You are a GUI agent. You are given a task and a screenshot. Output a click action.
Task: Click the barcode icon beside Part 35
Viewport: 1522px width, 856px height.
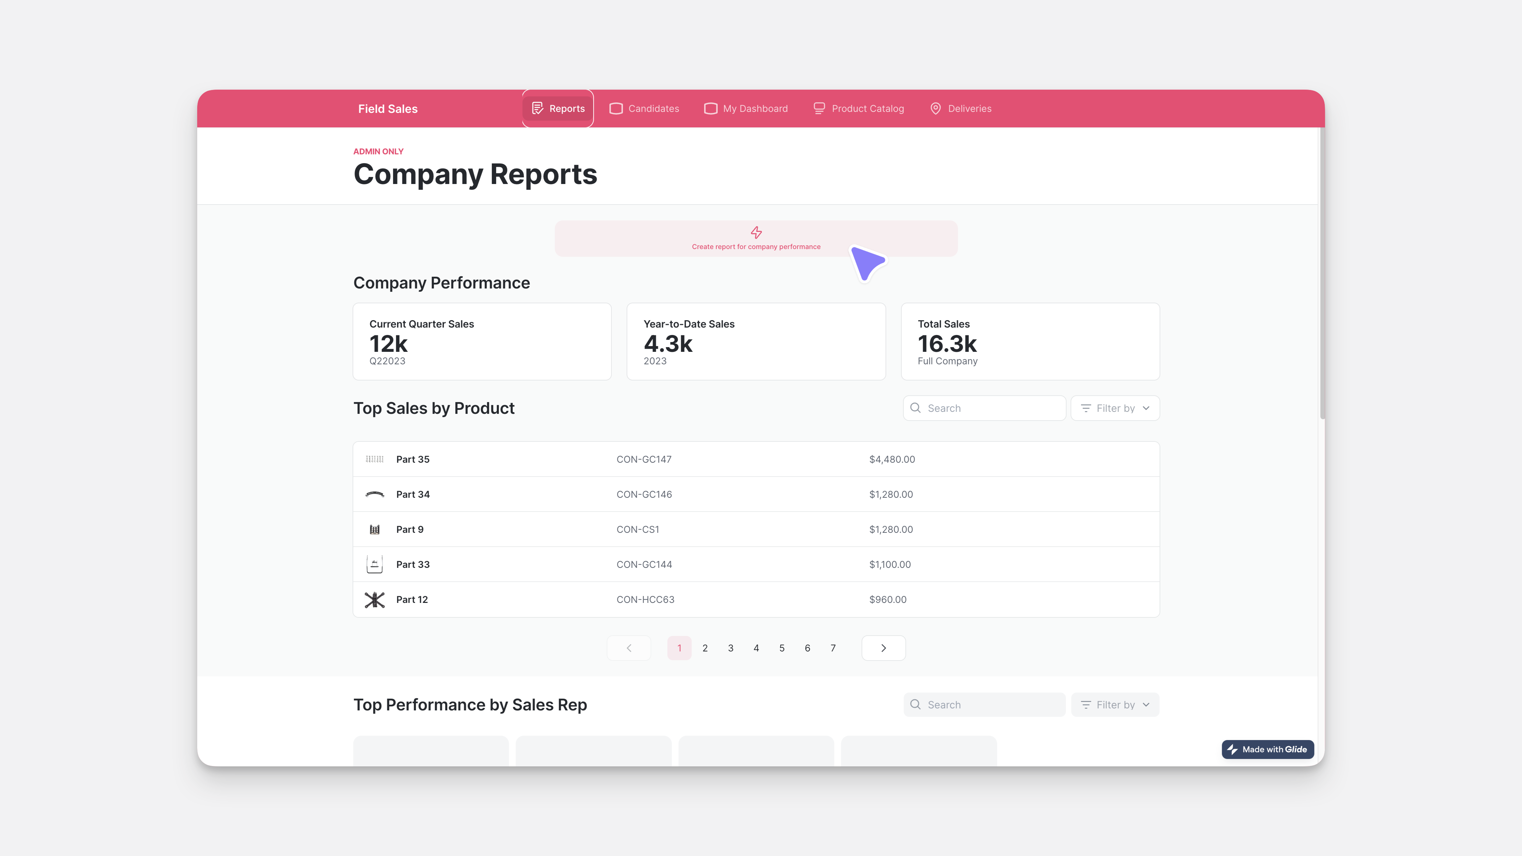click(374, 459)
